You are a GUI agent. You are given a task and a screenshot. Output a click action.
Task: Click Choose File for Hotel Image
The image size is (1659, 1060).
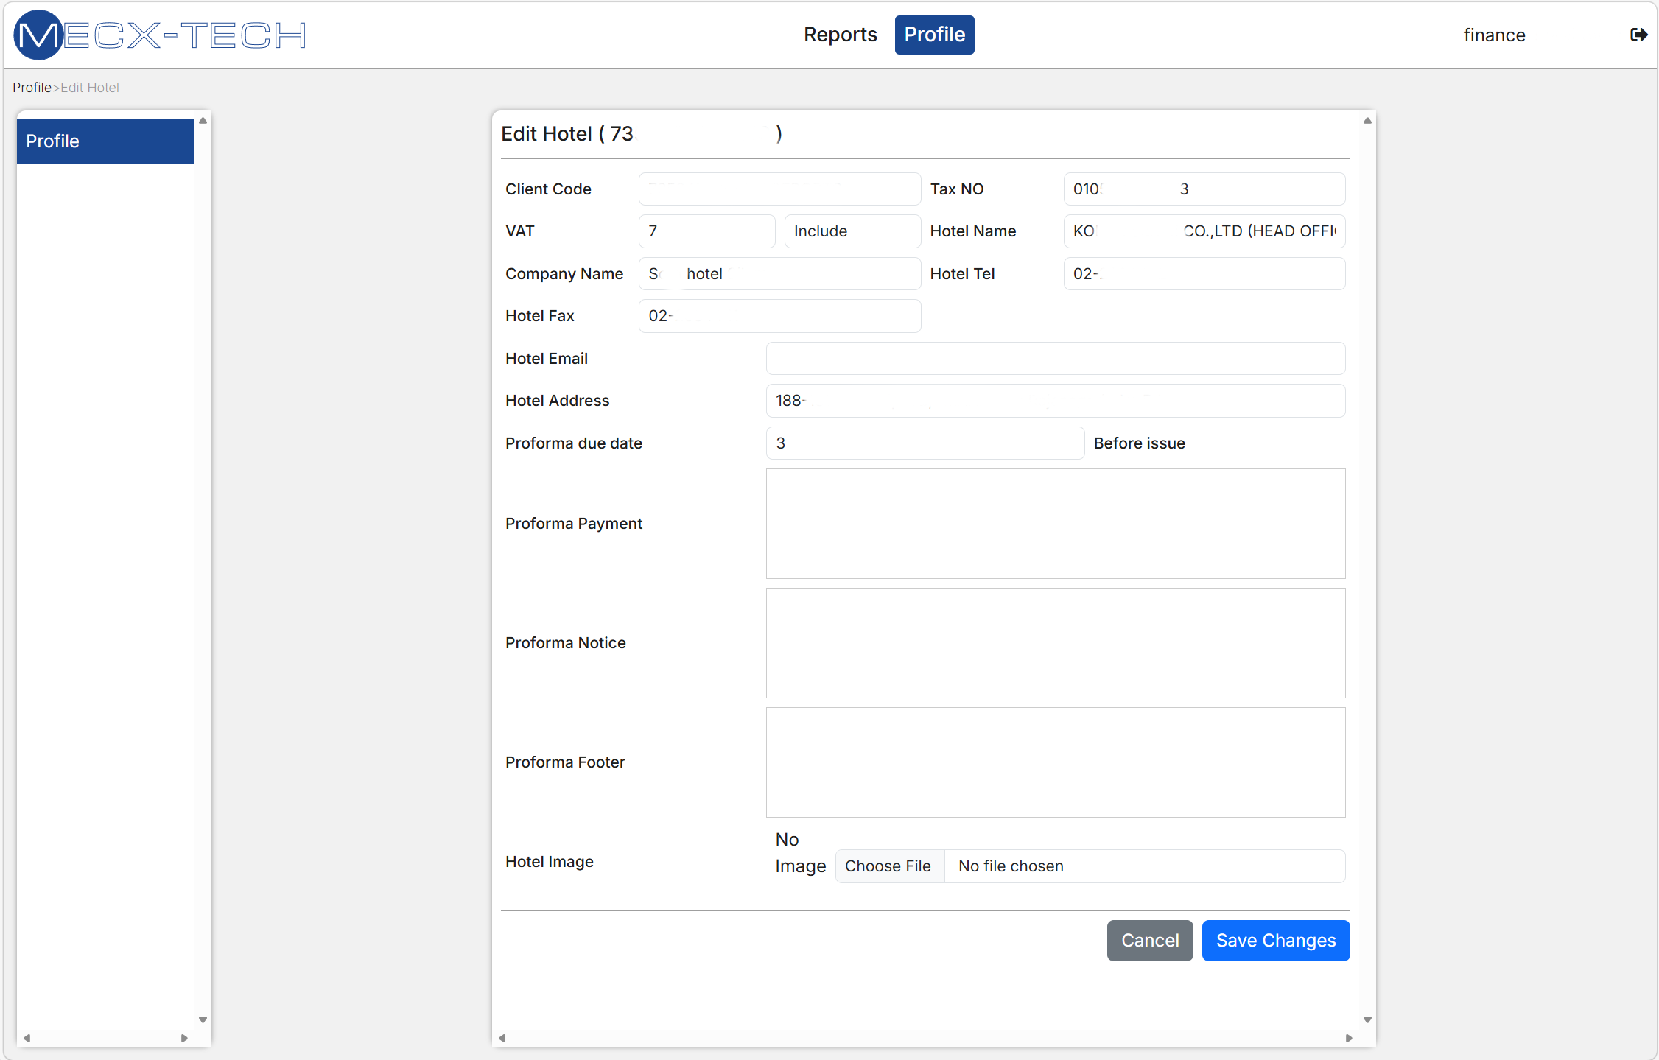point(888,866)
